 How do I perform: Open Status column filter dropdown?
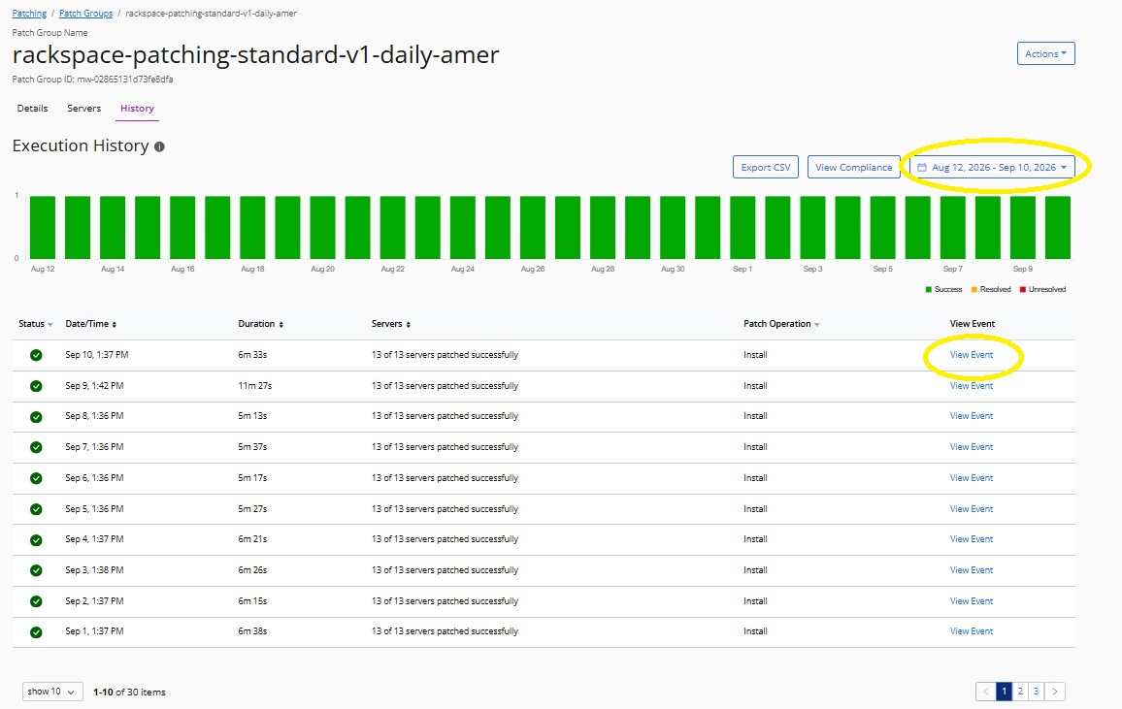[50, 325]
